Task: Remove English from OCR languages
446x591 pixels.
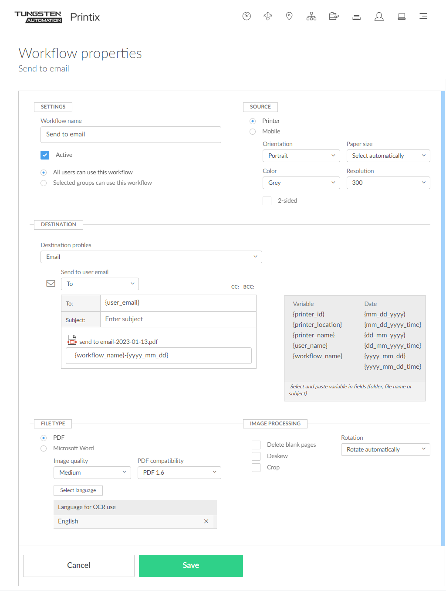Action: point(206,521)
